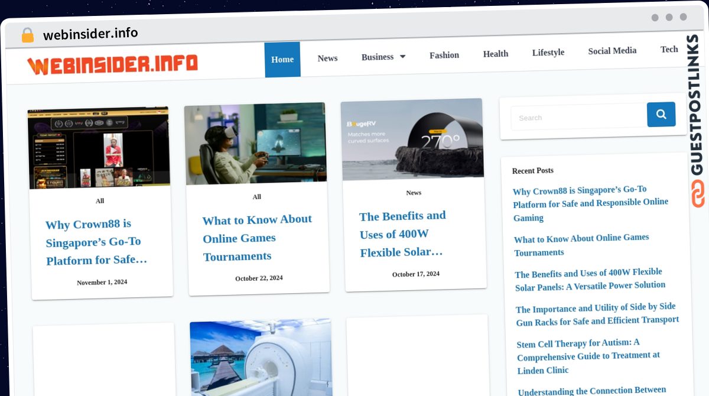Screen dimensions: 709x396
Task: Click the WEBINSIDER.INFO site logo
Action: 112,65
